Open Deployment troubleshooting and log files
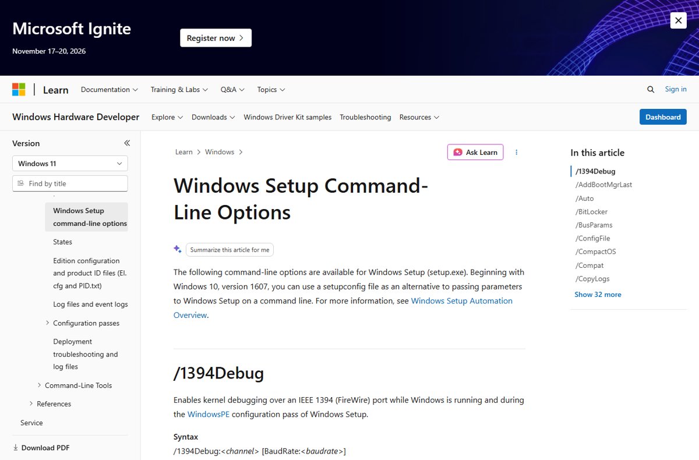This screenshot has width=699, height=460. pyautogui.click(x=85, y=354)
